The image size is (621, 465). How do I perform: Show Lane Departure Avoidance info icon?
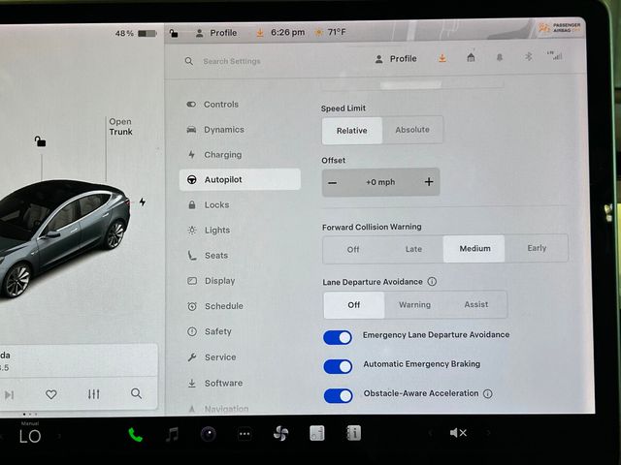click(x=432, y=282)
